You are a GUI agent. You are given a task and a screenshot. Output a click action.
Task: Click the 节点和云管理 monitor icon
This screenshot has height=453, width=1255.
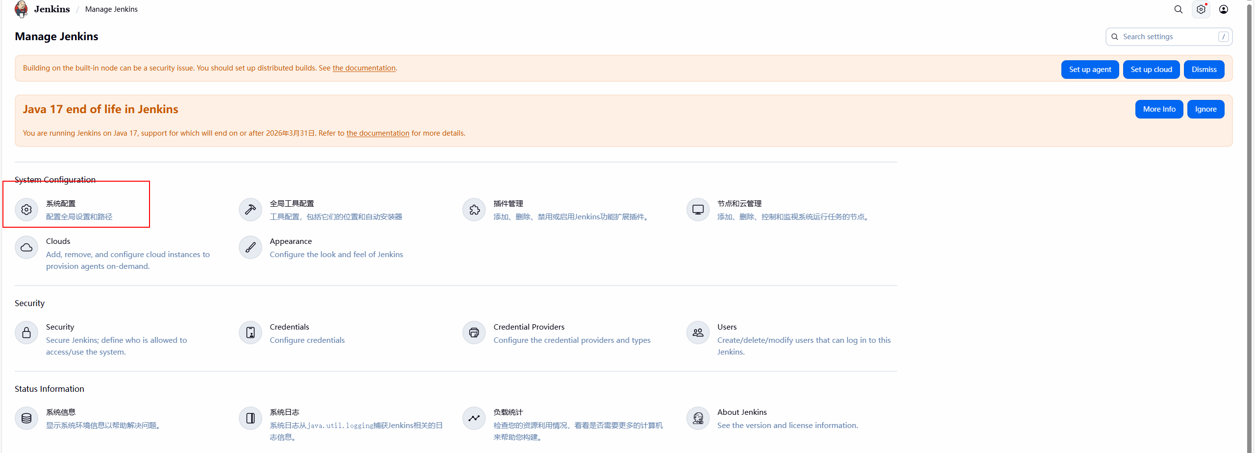tap(698, 210)
